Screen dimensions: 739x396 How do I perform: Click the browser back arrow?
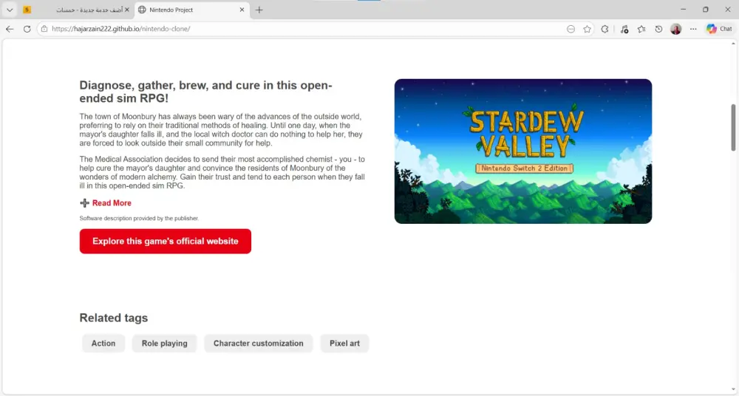(x=10, y=29)
